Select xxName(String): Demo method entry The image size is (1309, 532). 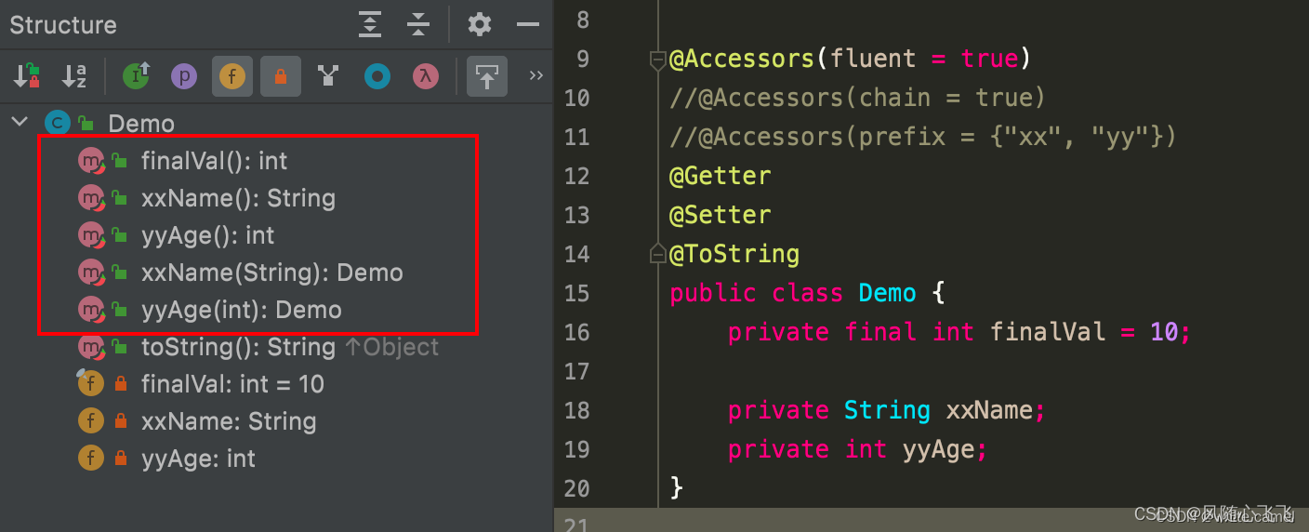tap(271, 273)
